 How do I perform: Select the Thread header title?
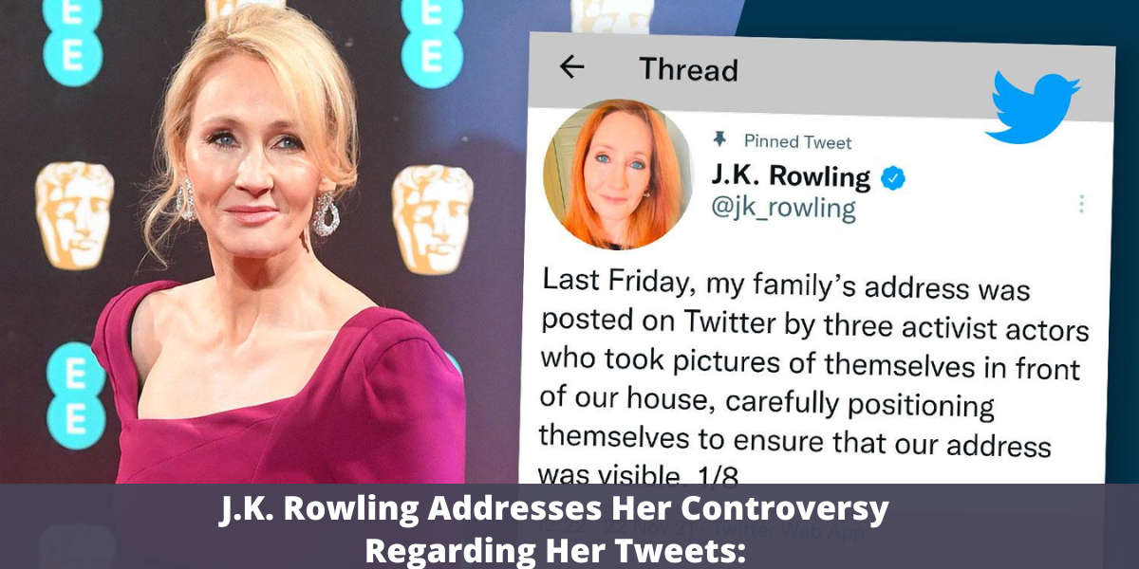point(688,69)
